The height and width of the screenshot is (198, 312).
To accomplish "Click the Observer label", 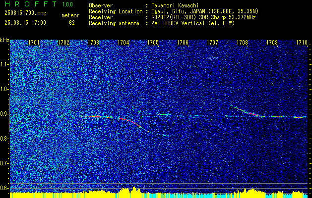I will 101,5.
